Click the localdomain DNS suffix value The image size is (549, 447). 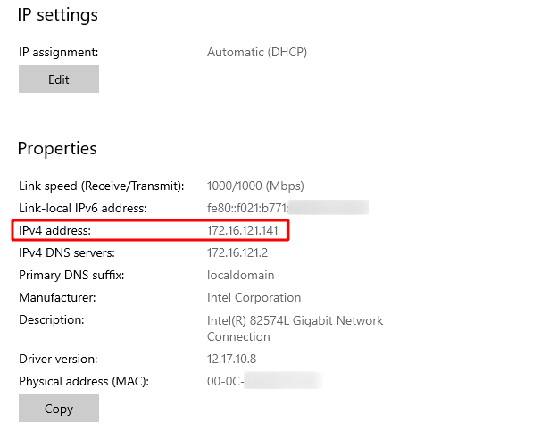click(240, 276)
